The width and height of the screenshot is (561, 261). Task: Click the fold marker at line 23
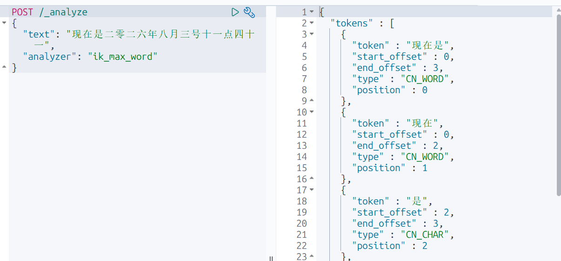pos(312,256)
